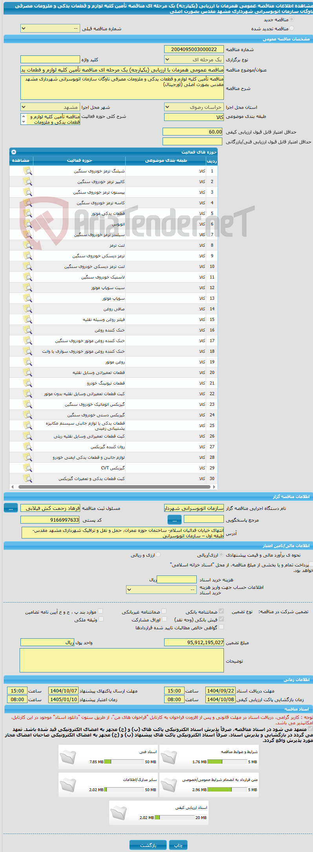Viewport: 313px width, 852px height.
Task: Open the view icon for row 6 اتوبوس
Action: (27, 224)
